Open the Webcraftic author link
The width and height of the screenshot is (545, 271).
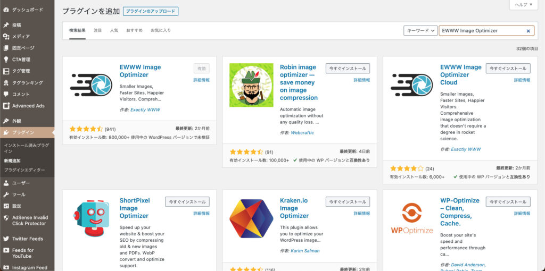click(x=302, y=133)
